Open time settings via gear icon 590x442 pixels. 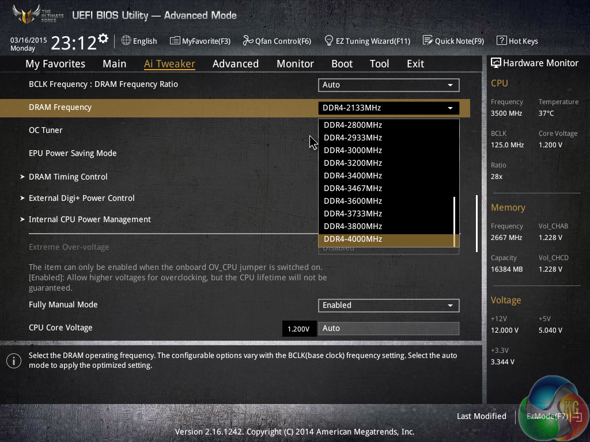click(x=103, y=39)
